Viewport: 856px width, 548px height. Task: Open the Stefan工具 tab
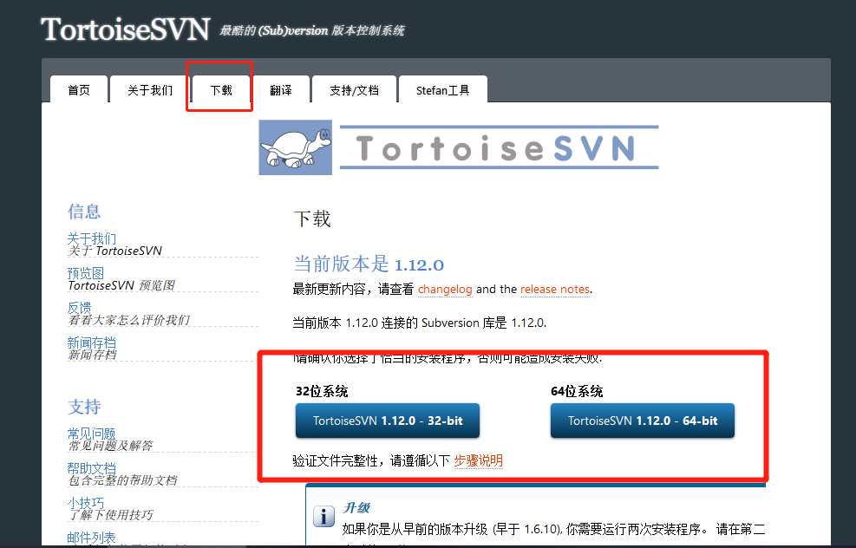pos(442,90)
